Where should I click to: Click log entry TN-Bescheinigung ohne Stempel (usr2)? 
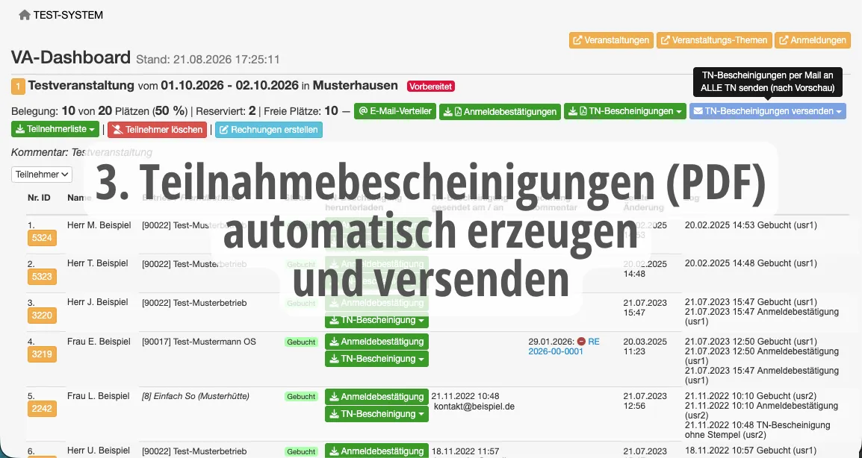coord(757,430)
